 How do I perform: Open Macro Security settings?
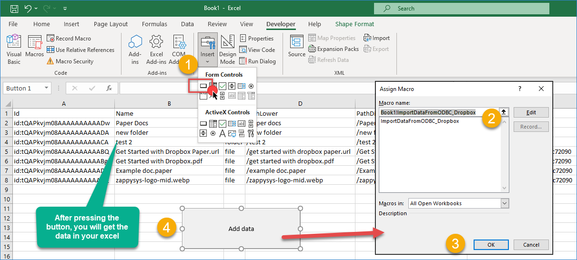(70, 61)
